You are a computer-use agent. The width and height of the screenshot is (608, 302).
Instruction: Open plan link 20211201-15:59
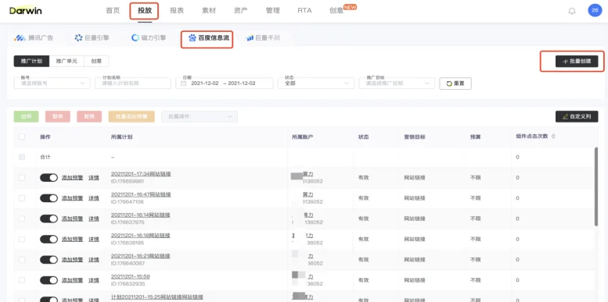click(130, 276)
